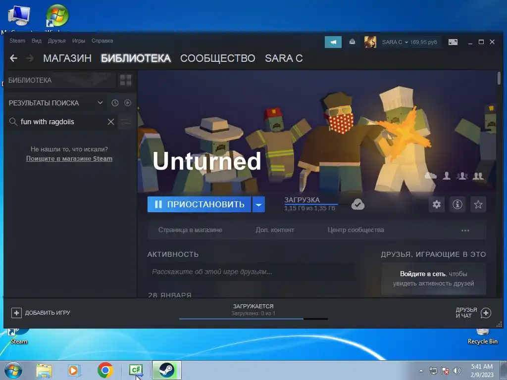This screenshot has width=507, height=380.
Task: Switch to Big Picture mode icon
Action: 453,42
